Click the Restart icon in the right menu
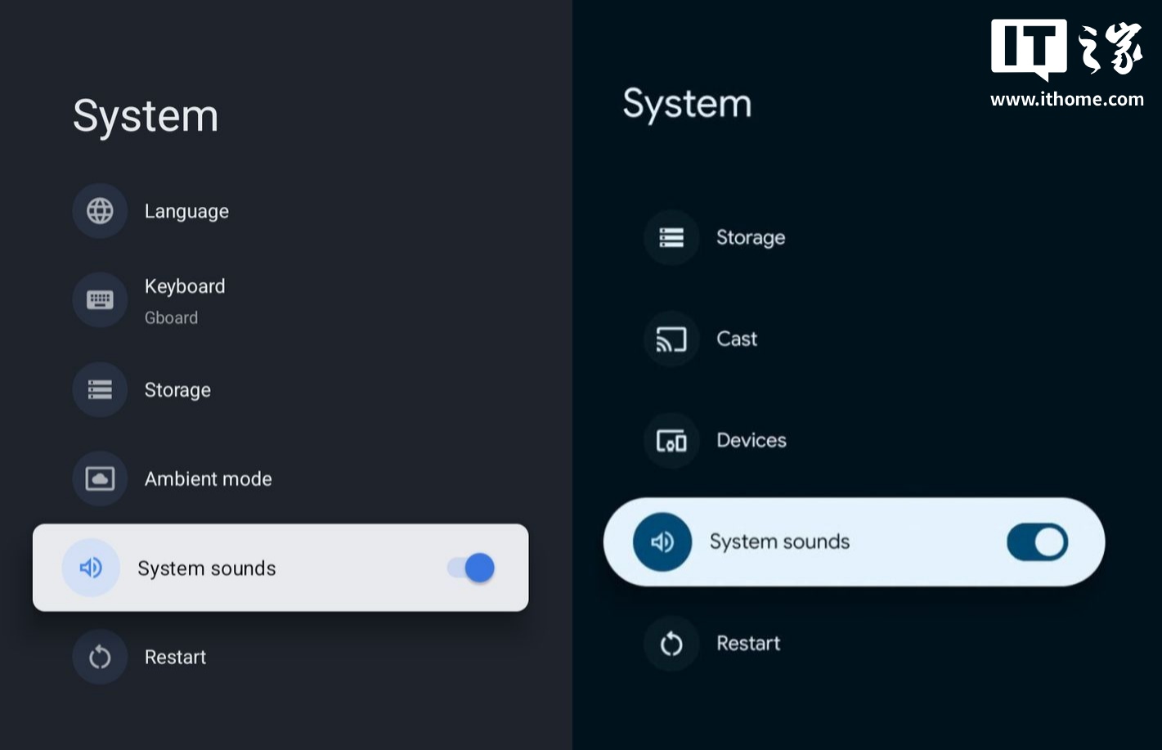This screenshot has width=1162, height=750. click(671, 644)
